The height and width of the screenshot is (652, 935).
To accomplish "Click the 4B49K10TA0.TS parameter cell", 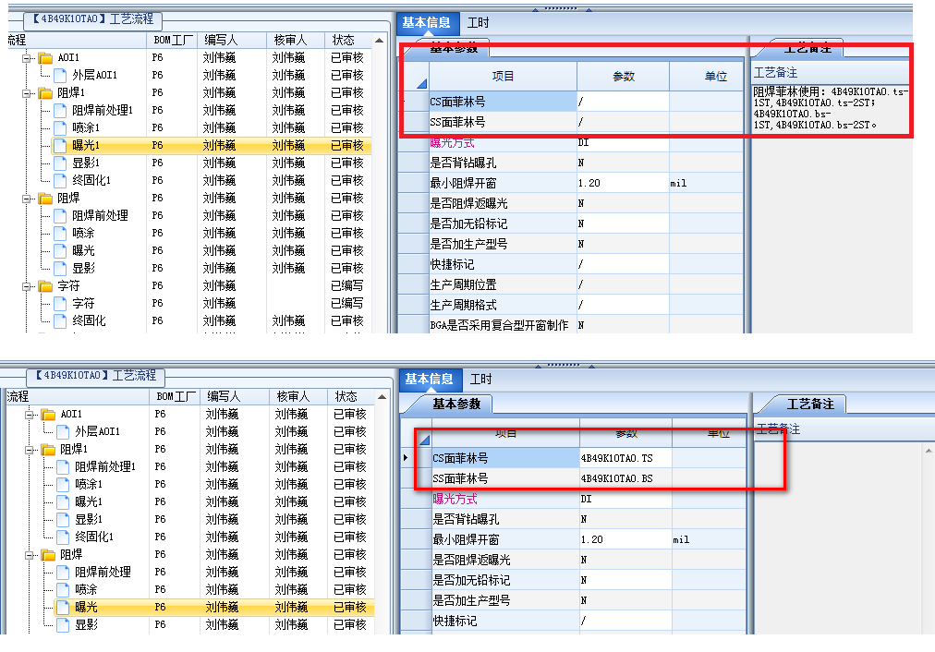I will (x=625, y=458).
